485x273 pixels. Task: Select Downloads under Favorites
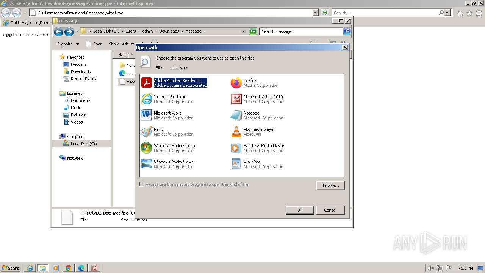coord(80,72)
